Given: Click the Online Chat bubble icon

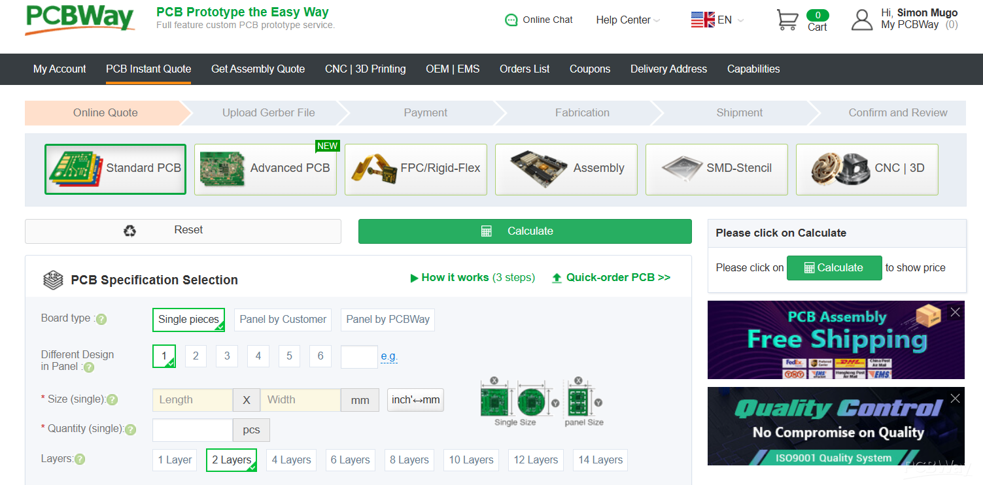Looking at the screenshot, I should pyautogui.click(x=511, y=20).
